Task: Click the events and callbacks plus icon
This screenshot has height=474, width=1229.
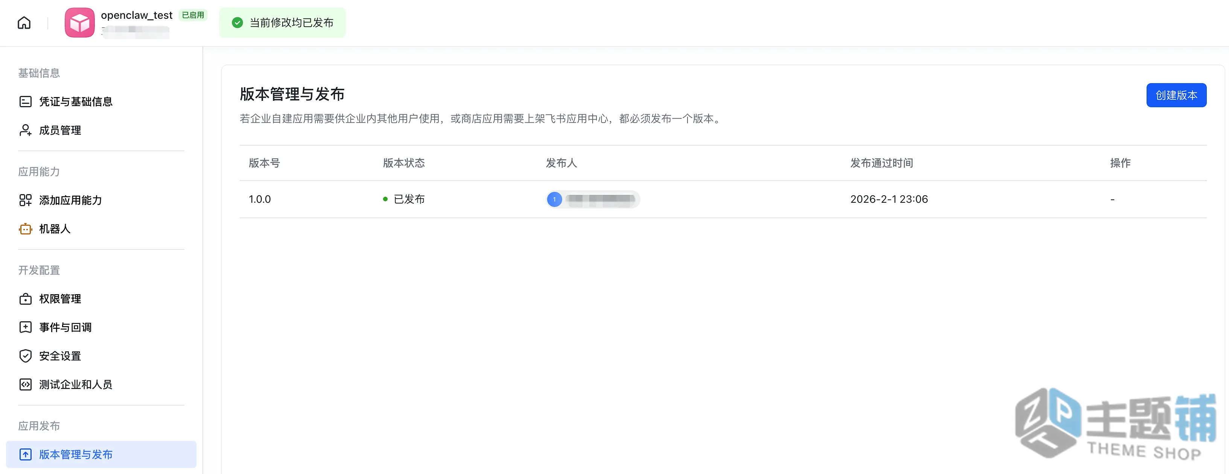Action: (25, 328)
